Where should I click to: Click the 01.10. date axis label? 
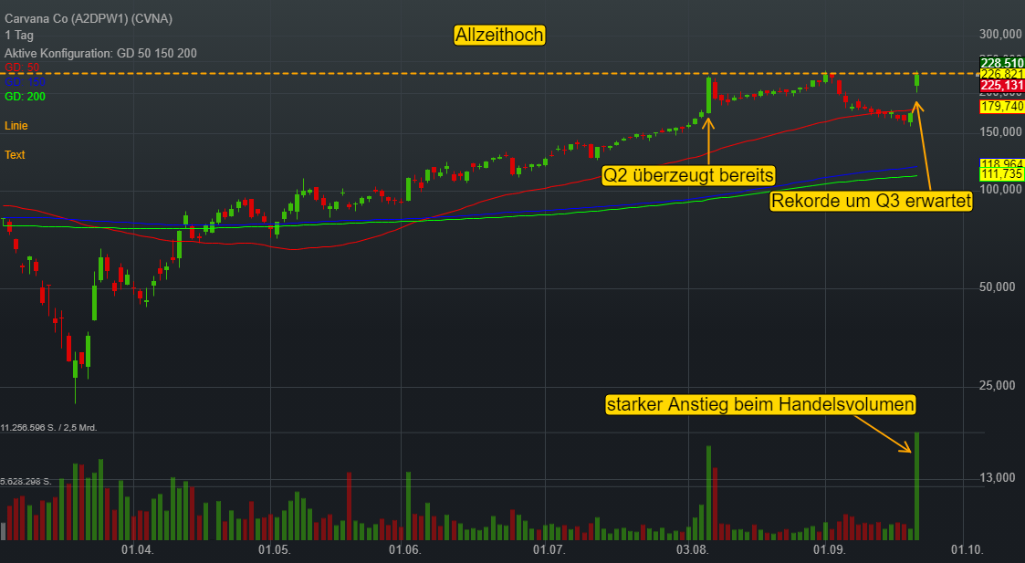967,549
